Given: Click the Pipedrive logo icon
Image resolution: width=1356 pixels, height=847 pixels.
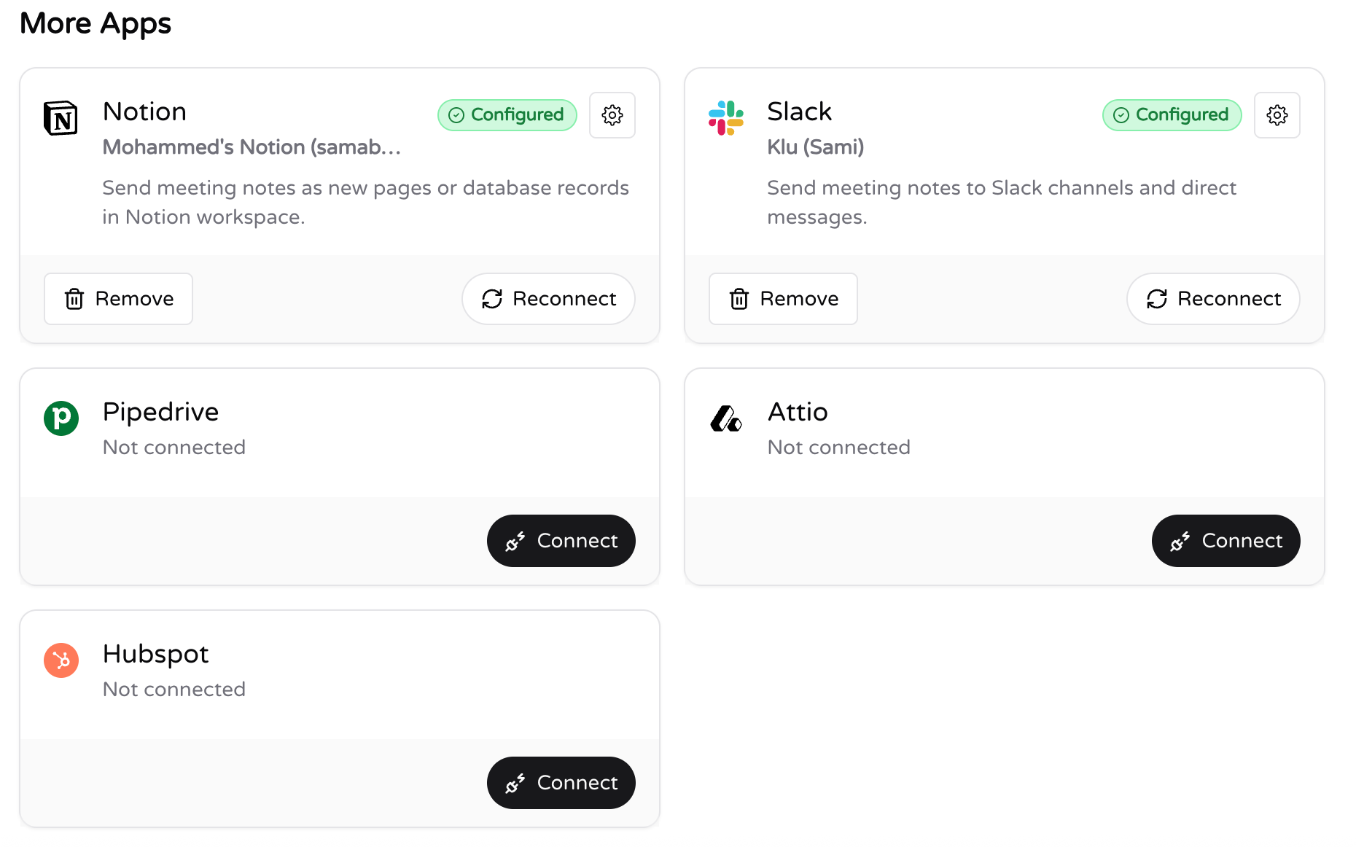Looking at the screenshot, I should (x=61, y=418).
